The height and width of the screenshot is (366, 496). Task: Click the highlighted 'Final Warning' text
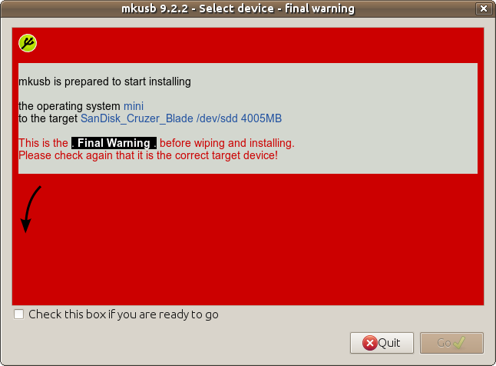pyautogui.click(x=114, y=143)
